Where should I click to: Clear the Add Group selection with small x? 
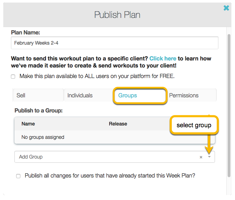pyautogui.click(x=201, y=157)
